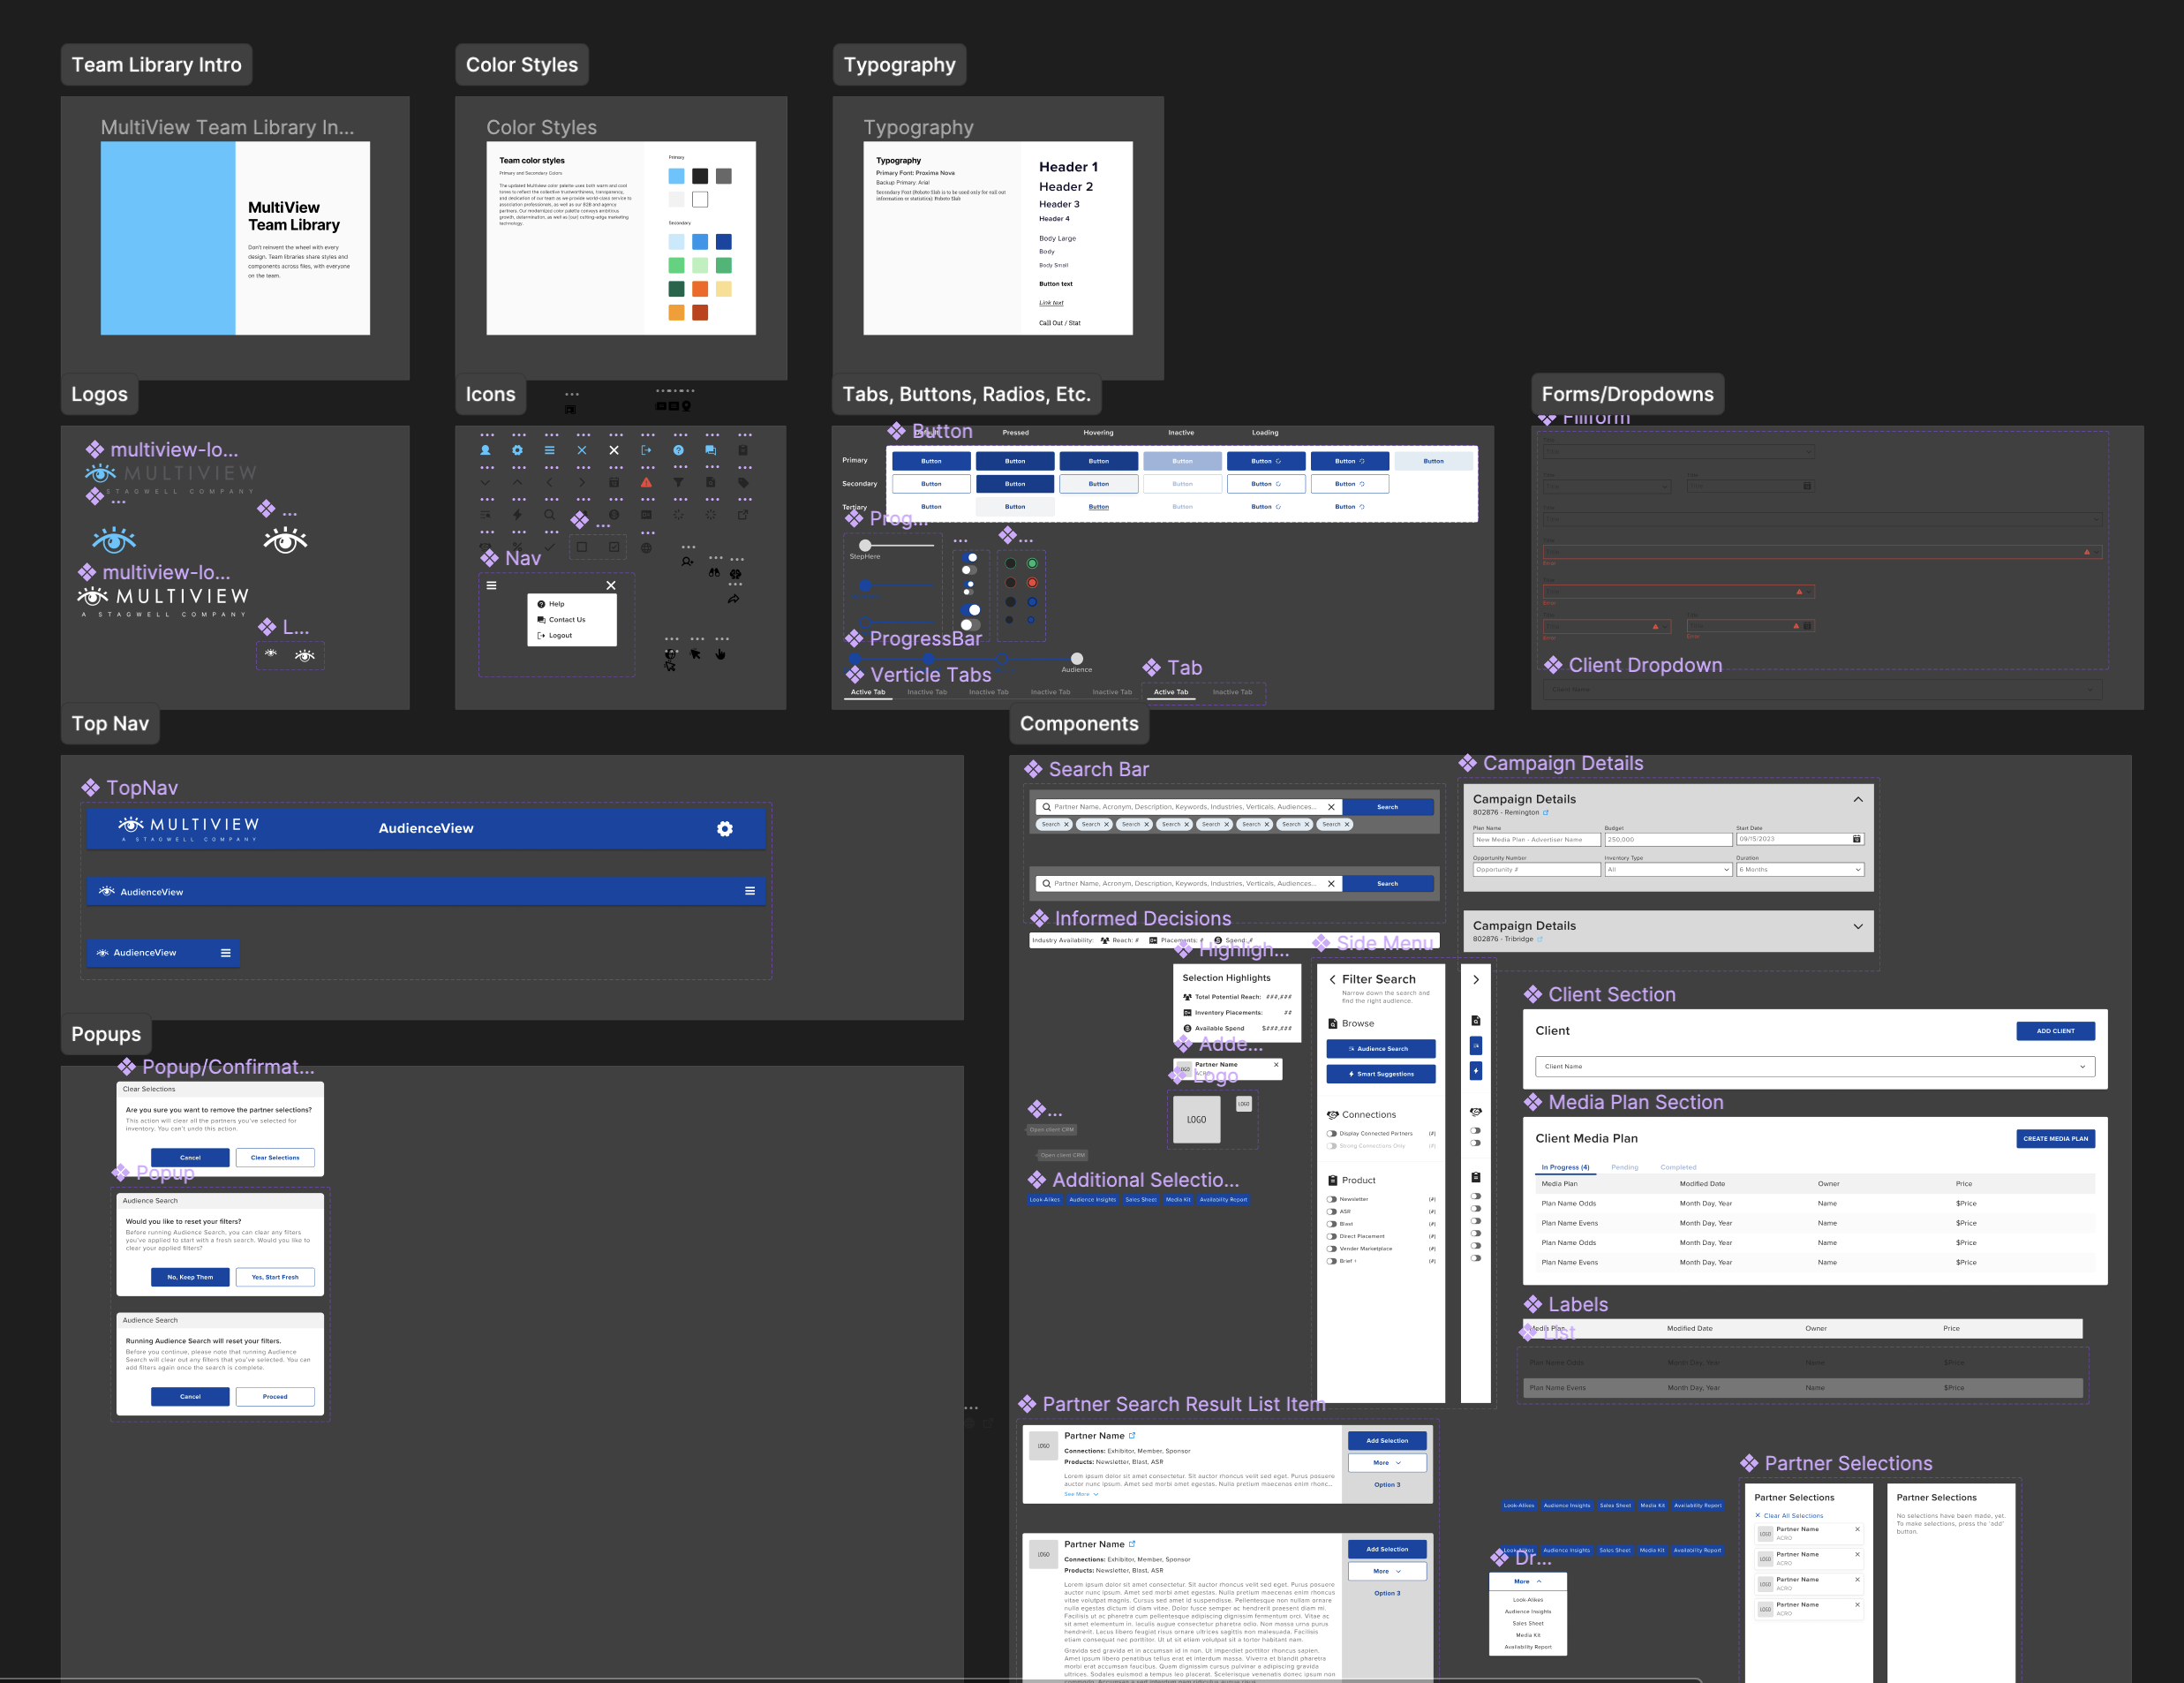2184x1683 pixels.
Task: Click the calendar icon in the Icons panel
Action: [x=615, y=483]
